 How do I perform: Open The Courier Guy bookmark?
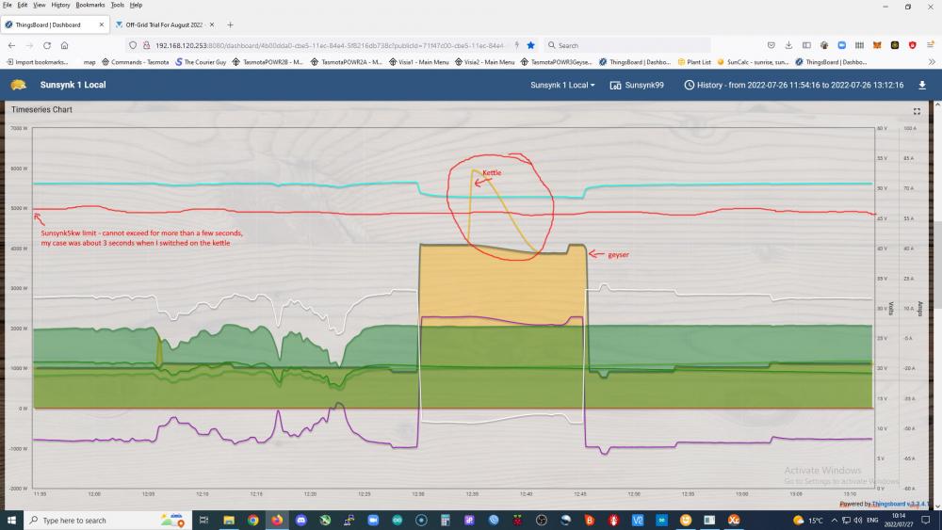point(201,62)
